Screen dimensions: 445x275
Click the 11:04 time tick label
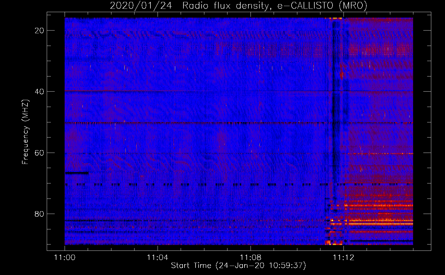[x=158, y=258]
